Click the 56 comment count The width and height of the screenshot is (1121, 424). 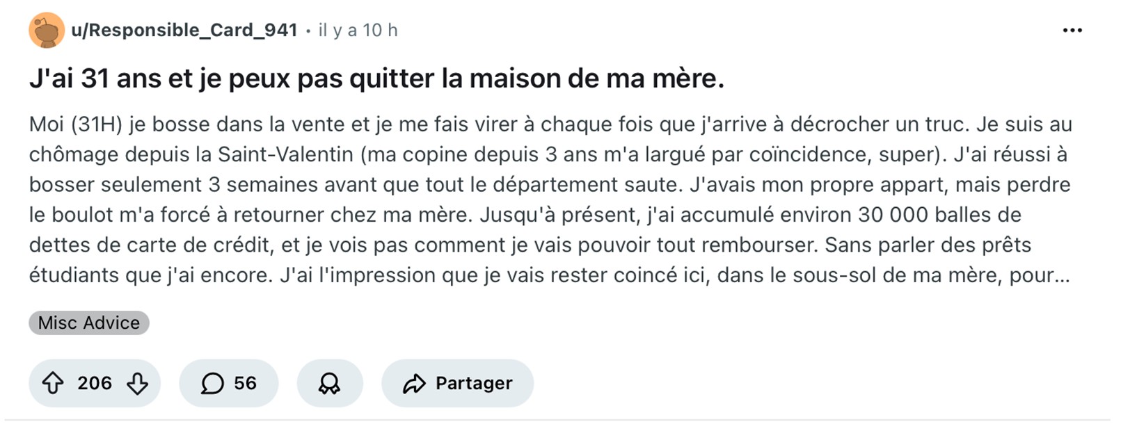pos(245,383)
